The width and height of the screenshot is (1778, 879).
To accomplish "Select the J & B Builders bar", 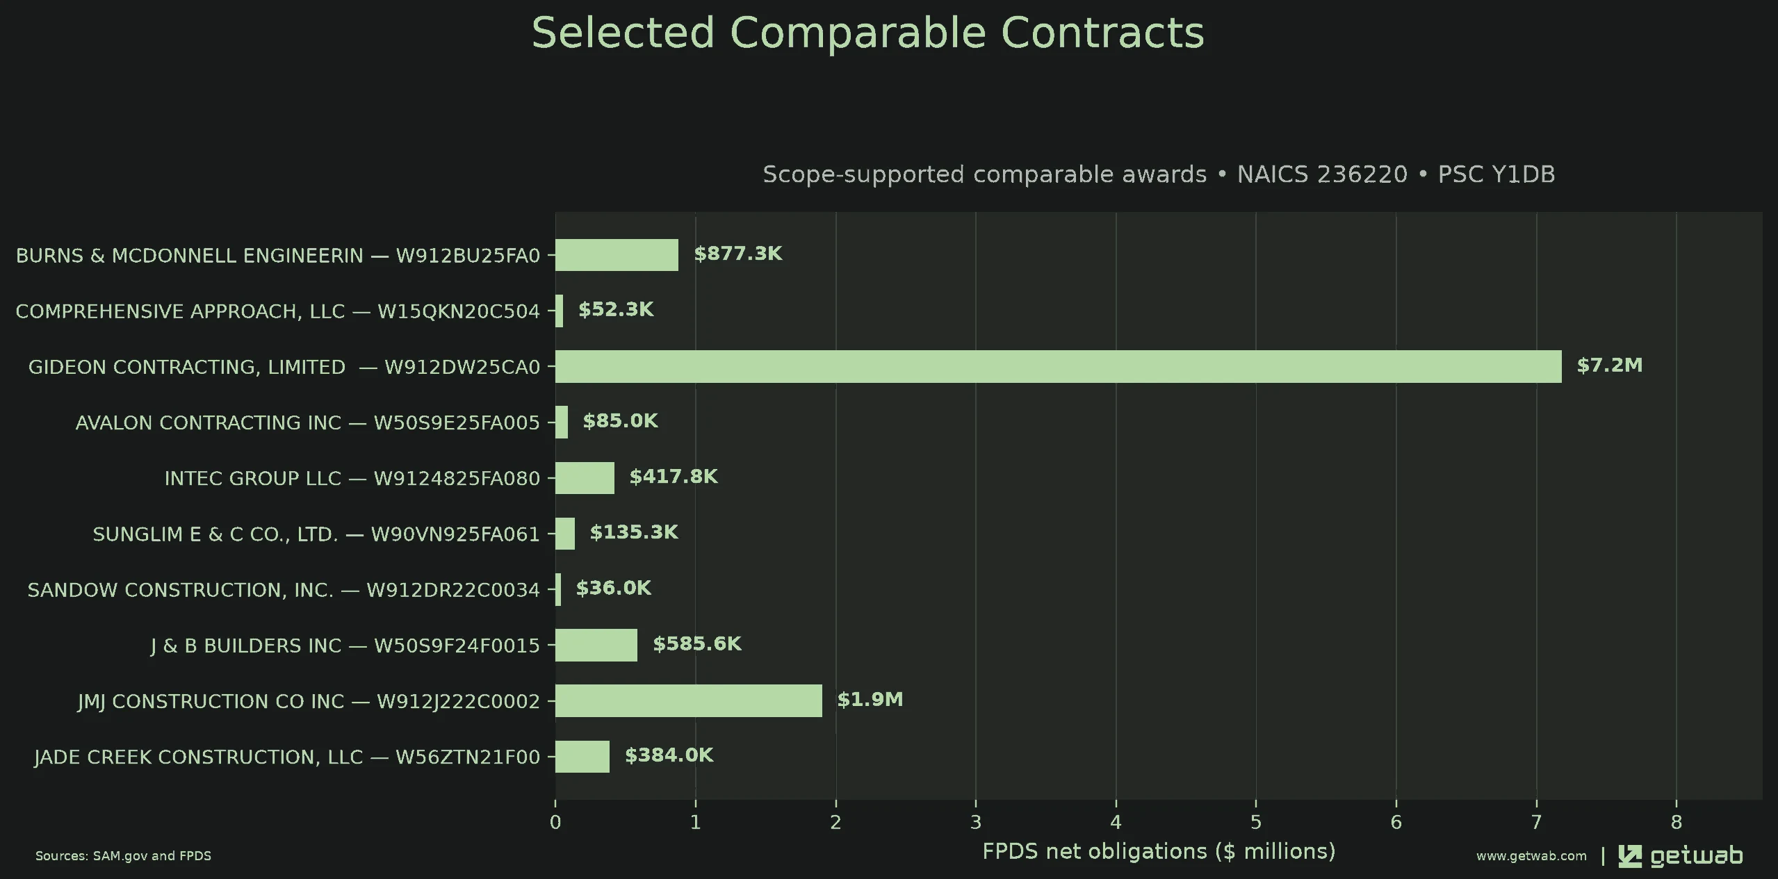I will tap(596, 645).
